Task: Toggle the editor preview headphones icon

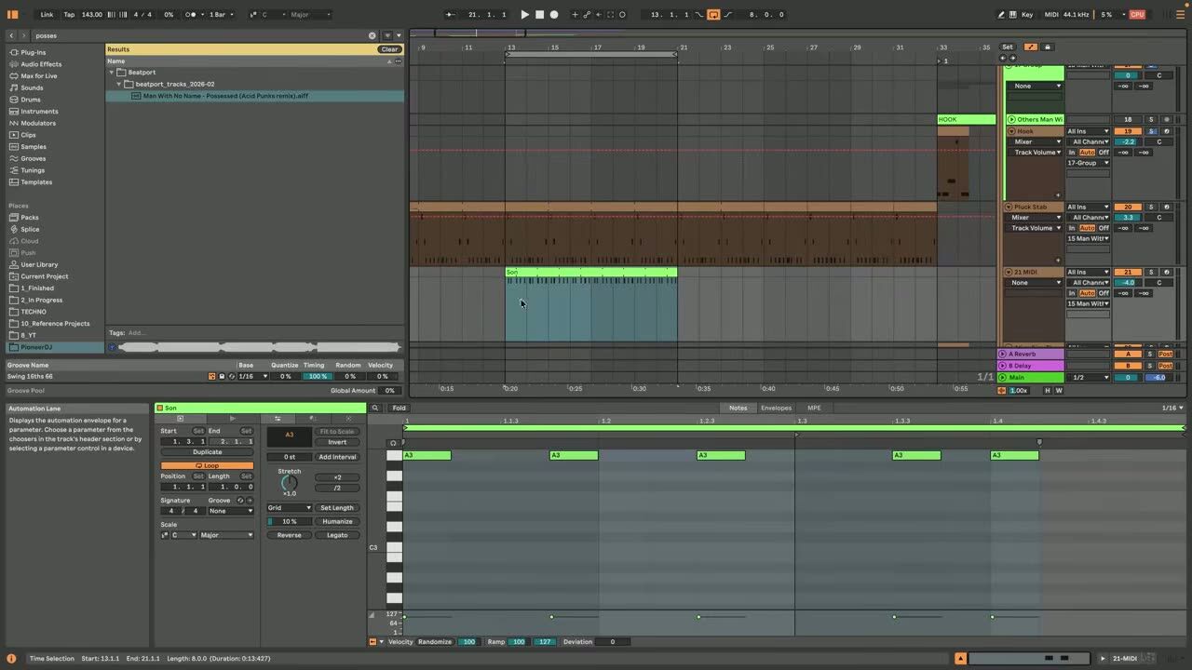Action: 393,443
